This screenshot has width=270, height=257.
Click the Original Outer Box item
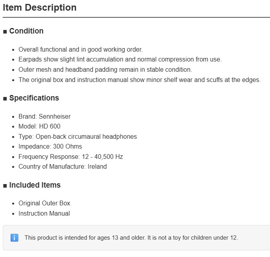click(44, 203)
